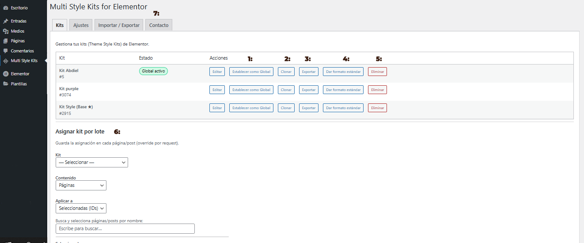Click the Escritorio dashboard icon in sidebar
This screenshot has width=584, height=243.
(5, 8)
